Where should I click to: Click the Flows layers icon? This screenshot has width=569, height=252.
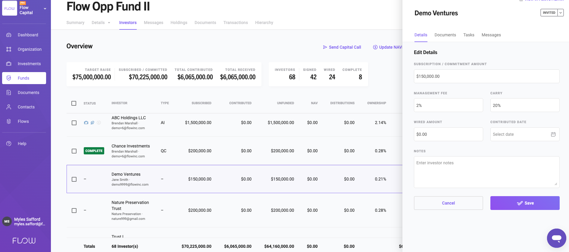(9, 121)
